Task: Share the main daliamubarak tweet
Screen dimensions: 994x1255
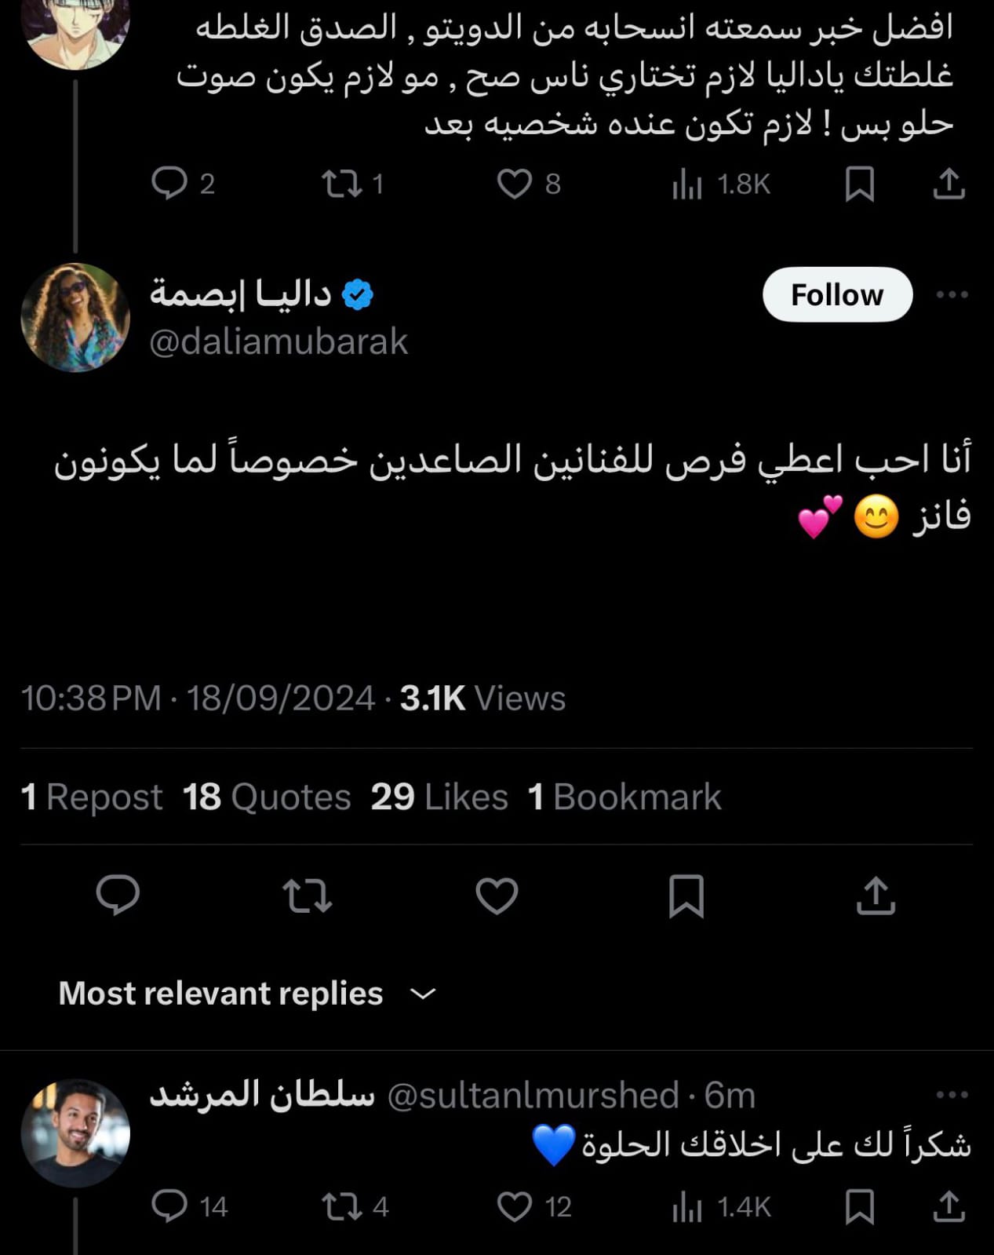Action: tap(876, 896)
